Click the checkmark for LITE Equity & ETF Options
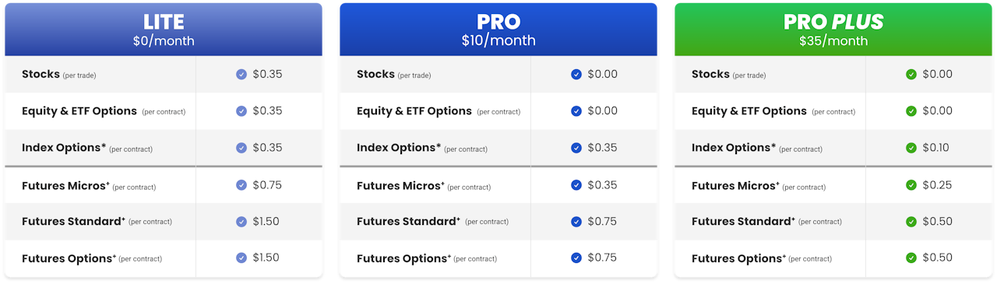The height and width of the screenshot is (284, 997). click(x=241, y=111)
